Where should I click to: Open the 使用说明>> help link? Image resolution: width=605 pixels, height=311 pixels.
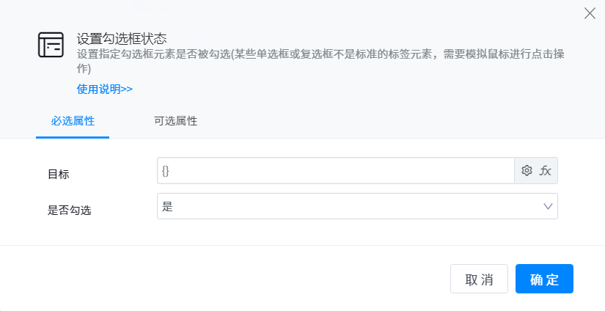[x=105, y=89]
